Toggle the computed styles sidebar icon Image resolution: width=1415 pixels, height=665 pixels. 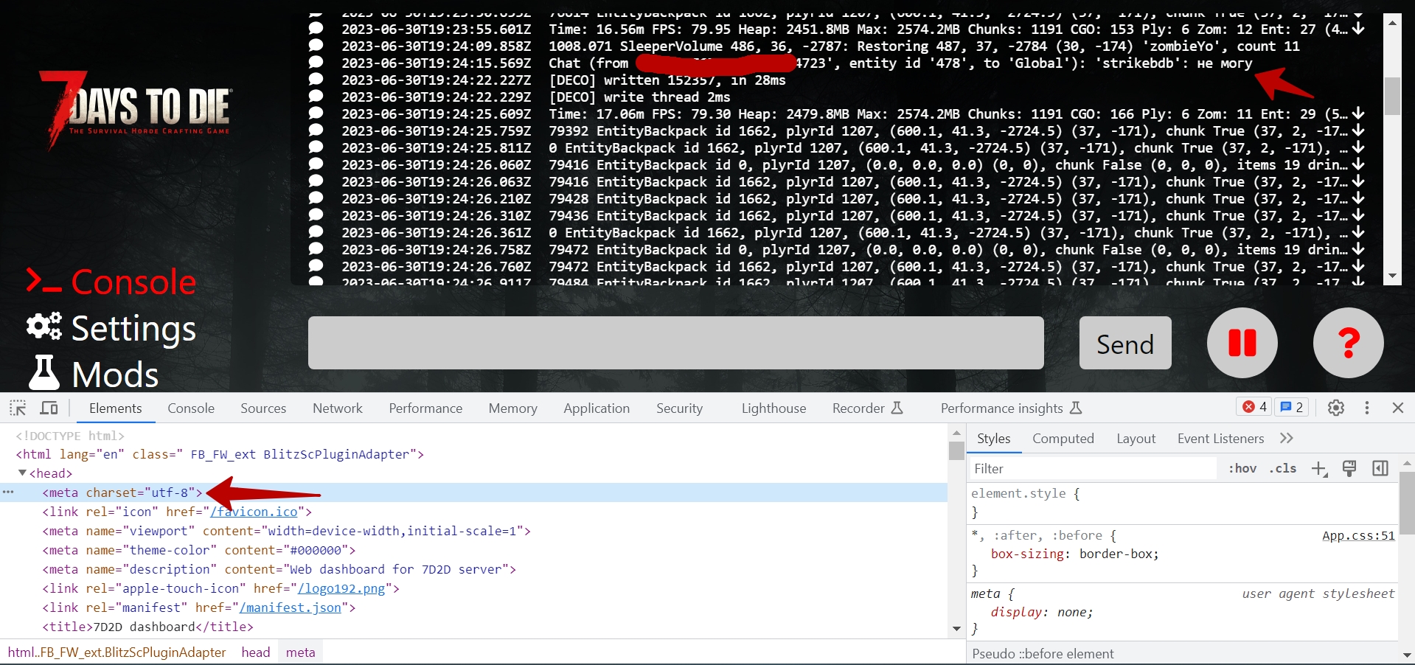pos(1380,469)
